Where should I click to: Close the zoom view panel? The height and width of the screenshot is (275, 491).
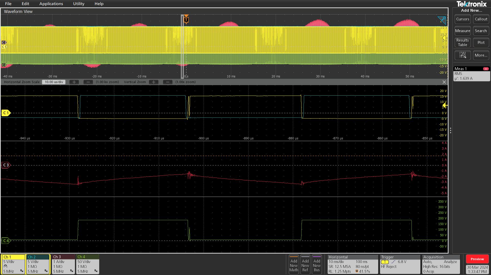444,82
